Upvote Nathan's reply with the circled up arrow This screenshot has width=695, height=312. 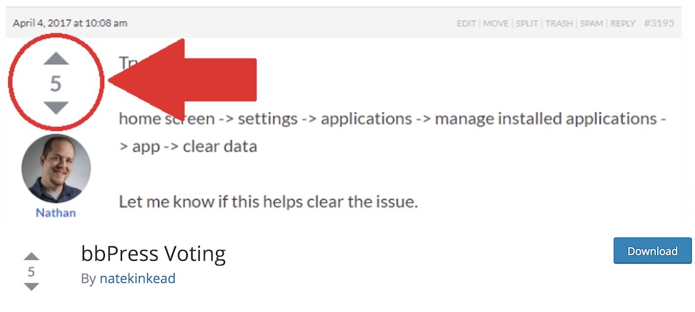coord(56,59)
